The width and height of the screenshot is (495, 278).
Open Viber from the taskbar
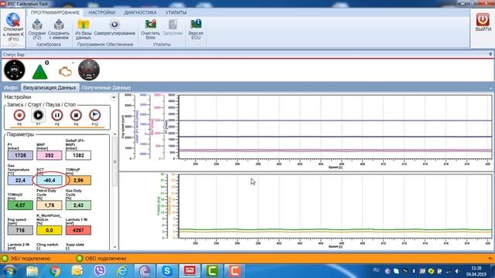pos(100,271)
